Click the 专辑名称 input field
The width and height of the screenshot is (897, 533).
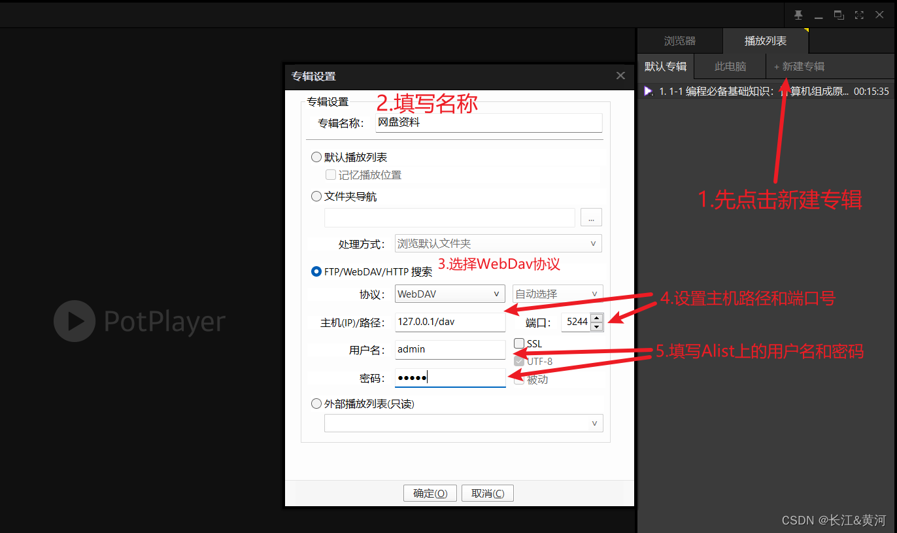488,123
